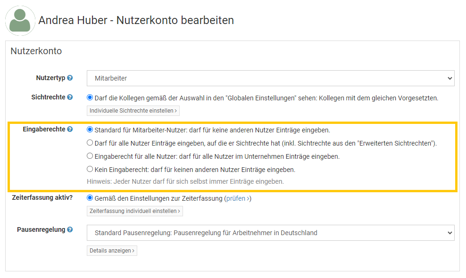Click help icon next to Nutzertyp
The image size is (466, 278).
point(70,78)
